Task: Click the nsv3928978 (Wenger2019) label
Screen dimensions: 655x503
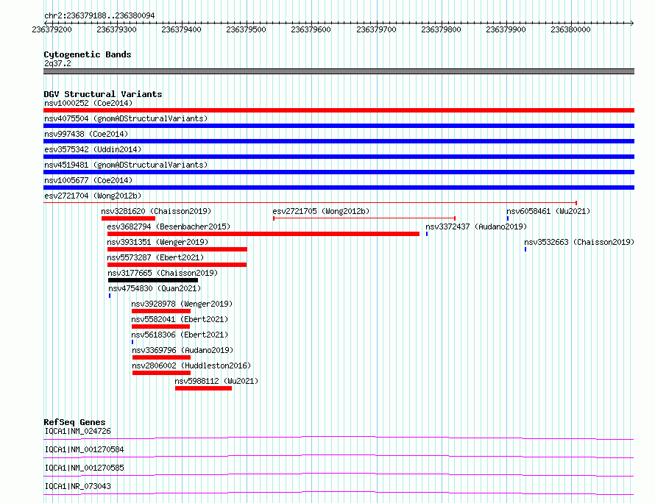Action: coord(182,304)
